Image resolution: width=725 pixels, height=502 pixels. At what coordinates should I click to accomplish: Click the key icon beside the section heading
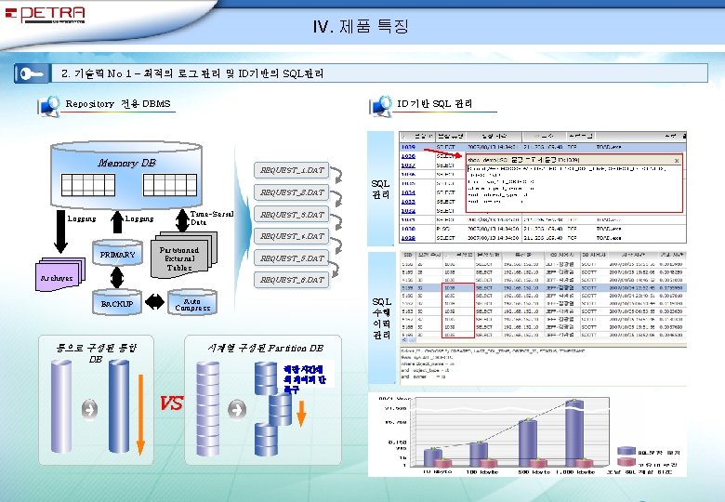click(x=31, y=73)
